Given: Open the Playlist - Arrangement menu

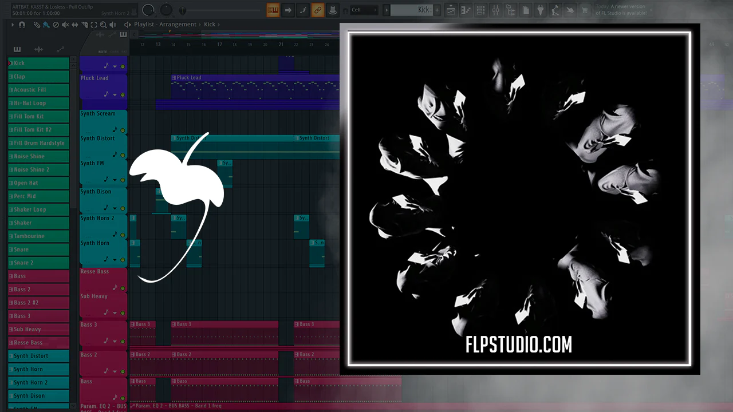Looking at the screenshot, I should pyautogui.click(x=165, y=25).
